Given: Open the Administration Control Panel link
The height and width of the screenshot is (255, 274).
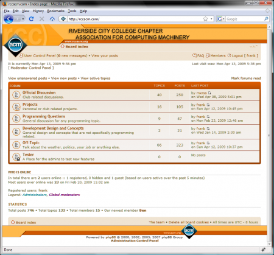Looking at the screenshot, I should (x=135, y=240).
